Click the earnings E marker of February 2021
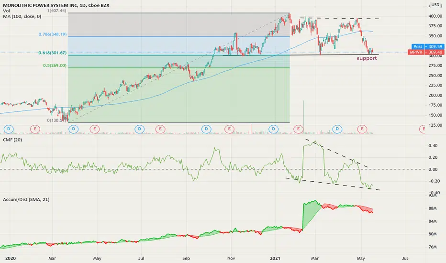The image size is (446, 263). (299, 129)
